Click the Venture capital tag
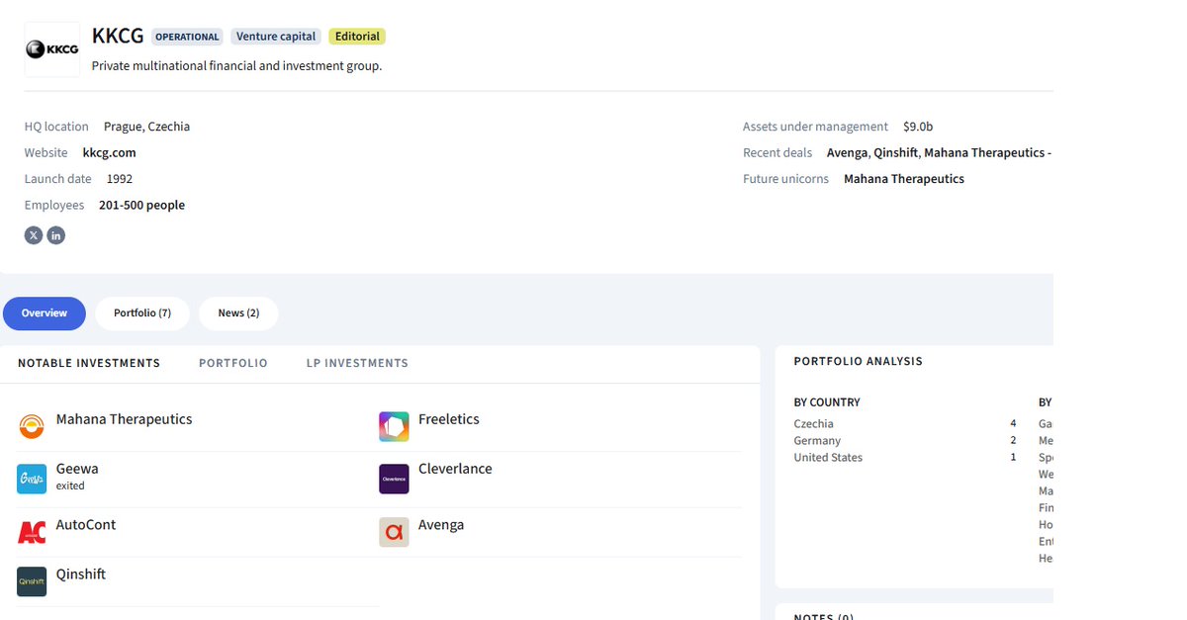1187x620 pixels. tap(276, 37)
